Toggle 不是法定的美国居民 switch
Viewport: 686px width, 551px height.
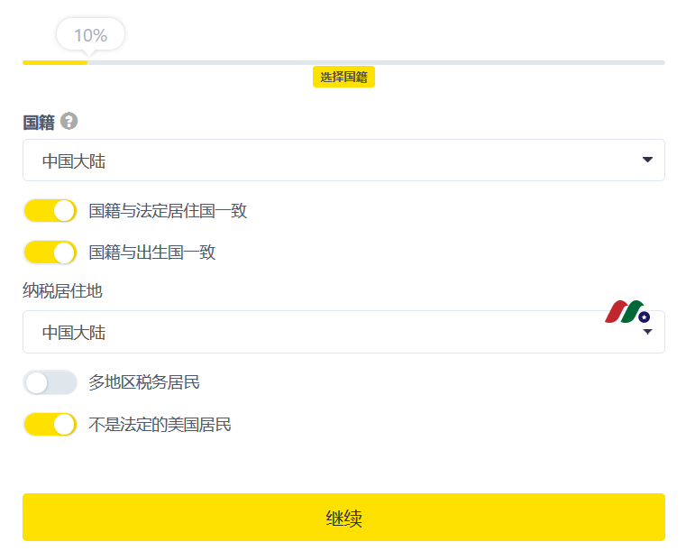[50, 424]
